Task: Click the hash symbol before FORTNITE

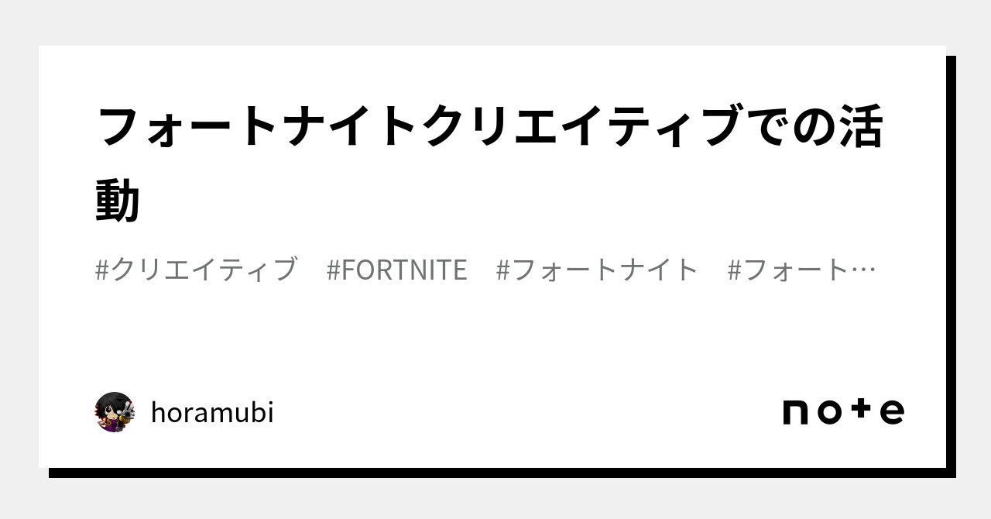Action: tap(334, 270)
